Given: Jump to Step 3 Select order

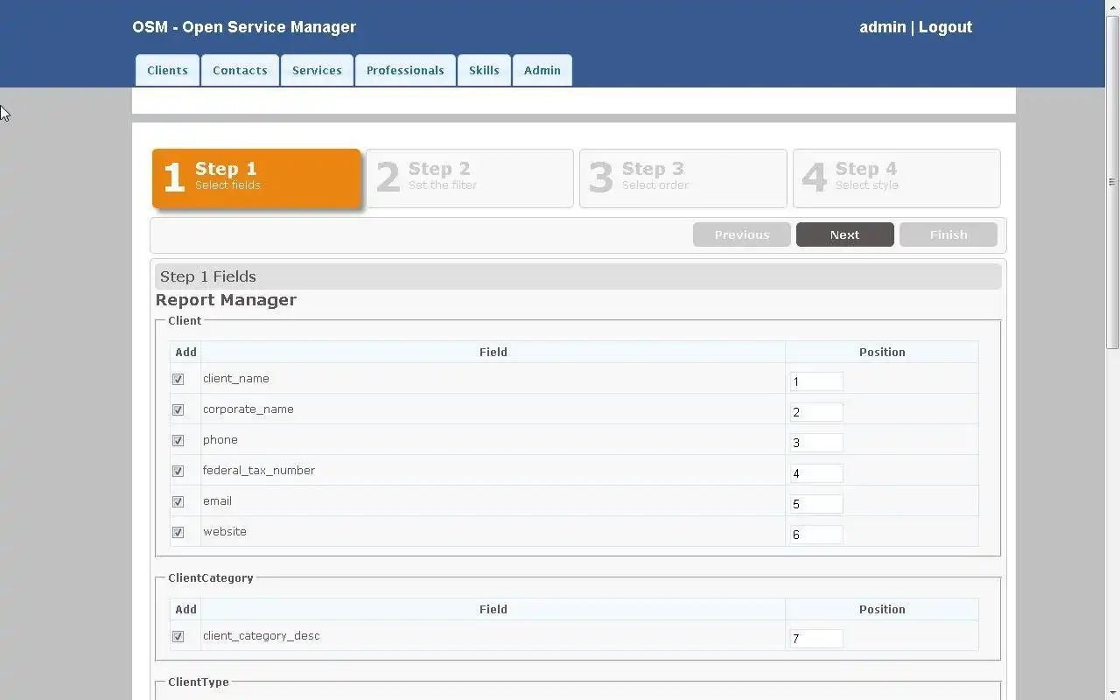Looking at the screenshot, I should coord(683,178).
